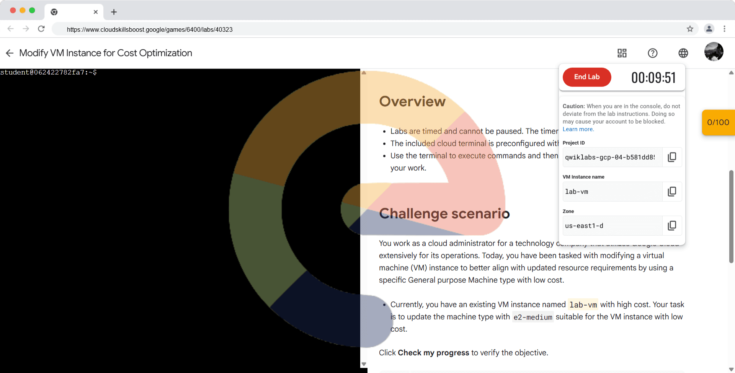The width and height of the screenshot is (735, 373).
Task: Click the Challenge scenario heading
Action: [x=444, y=213]
